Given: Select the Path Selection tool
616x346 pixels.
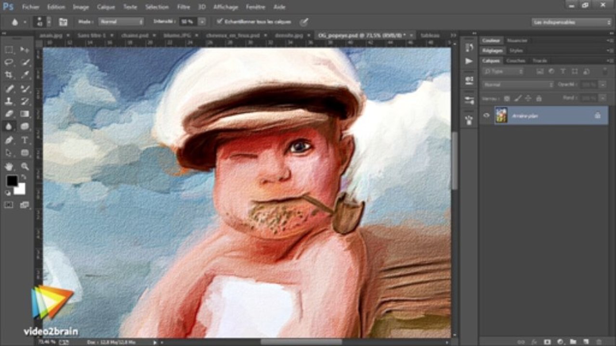Looking at the screenshot, I should pyautogui.click(x=9, y=153).
